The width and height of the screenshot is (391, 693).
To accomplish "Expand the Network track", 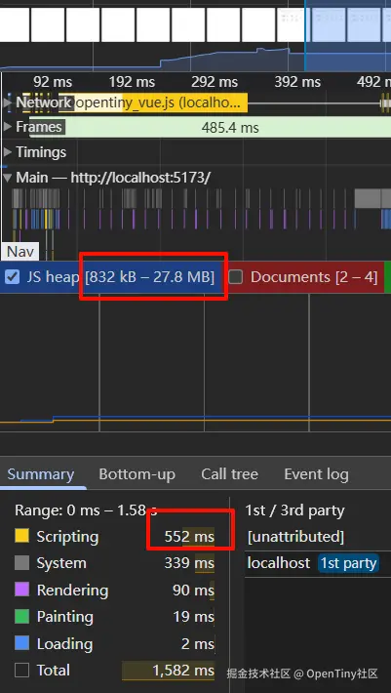I will pyautogui.click(x=7, y=102).
